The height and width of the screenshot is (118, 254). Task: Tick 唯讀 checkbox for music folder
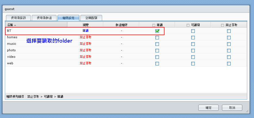coord(157,44)
